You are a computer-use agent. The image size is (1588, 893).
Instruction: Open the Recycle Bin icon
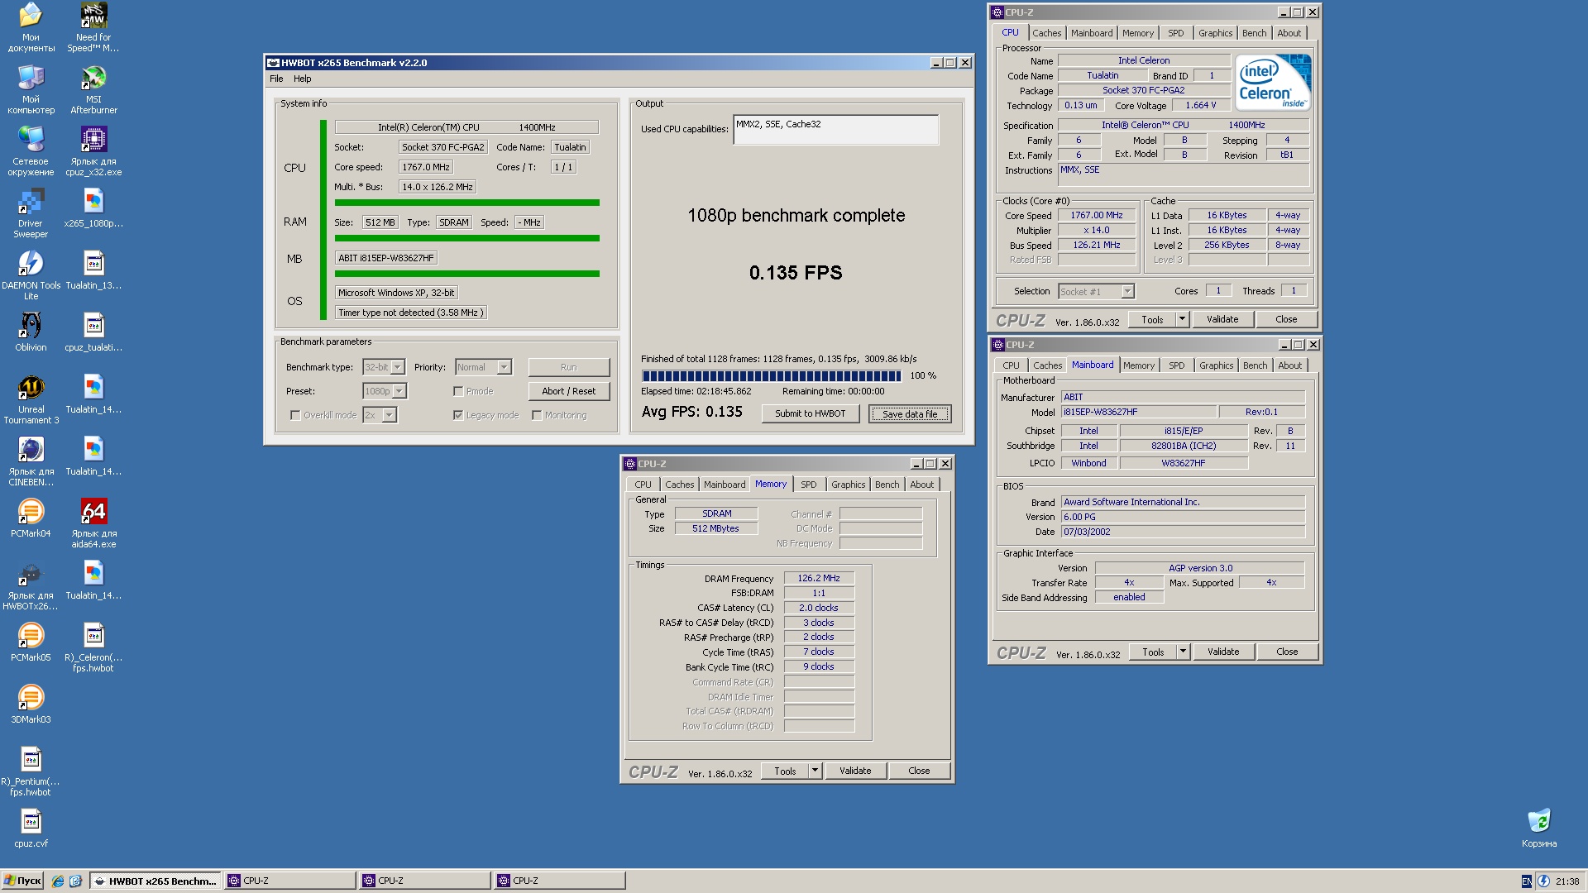(1538, 828)
